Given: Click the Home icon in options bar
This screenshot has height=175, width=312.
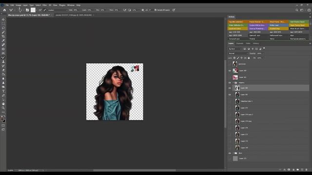Looking at the screenshot, I should 4,10.
